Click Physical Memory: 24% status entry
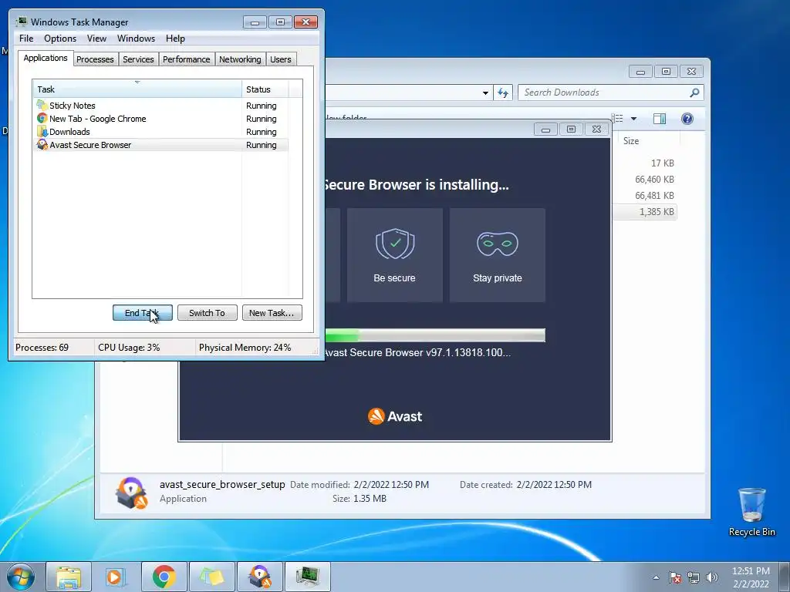The height and width of the screenshot is (592, 790). coord(245,348)
